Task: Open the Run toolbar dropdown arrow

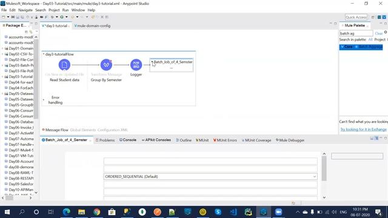Action: [x=66, y=17]
